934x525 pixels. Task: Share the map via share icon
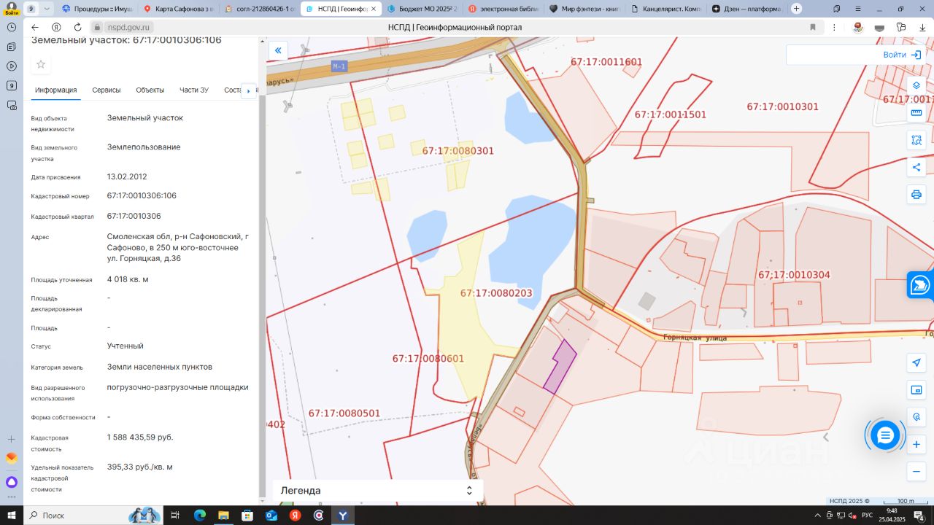[916, 167]
